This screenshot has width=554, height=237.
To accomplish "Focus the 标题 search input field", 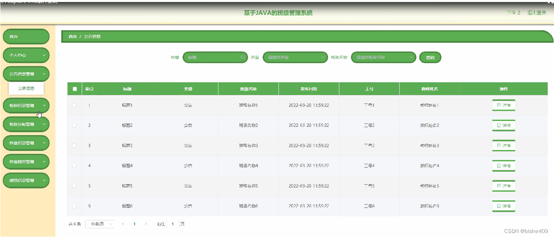I will (x=215, y=58).
